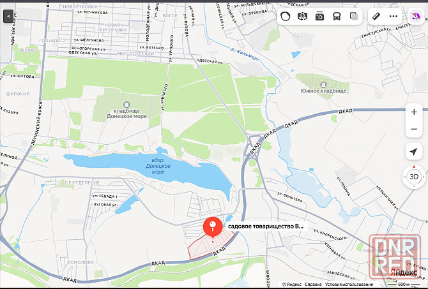The height and width of the screenshot is (289, 428).
Task: Show street photos with camera icon
Action: point(319,17)
